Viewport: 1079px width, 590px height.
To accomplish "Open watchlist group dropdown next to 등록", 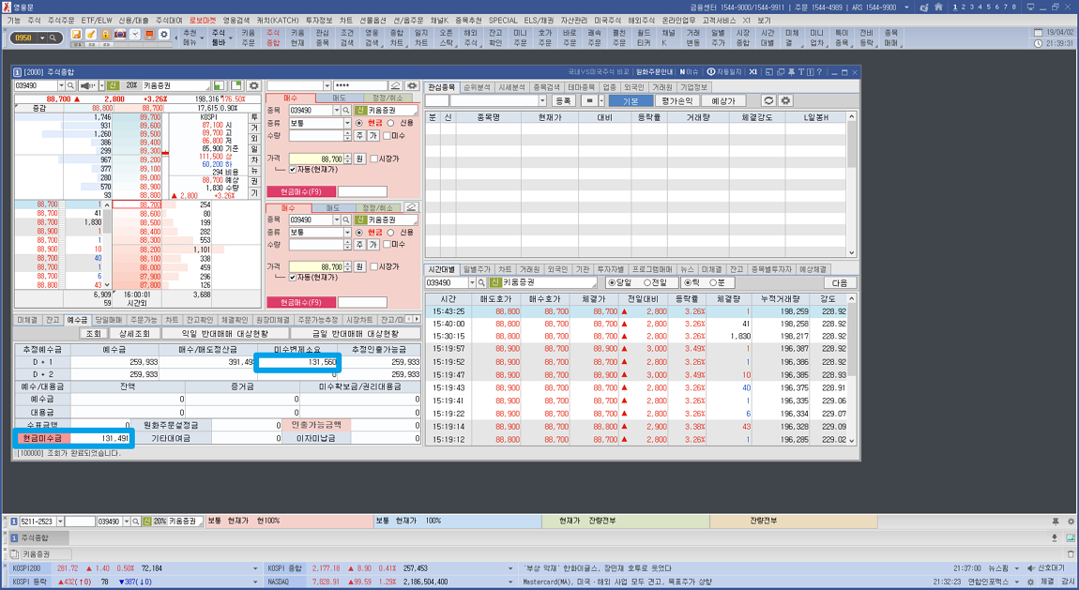I will pos(542,100).
